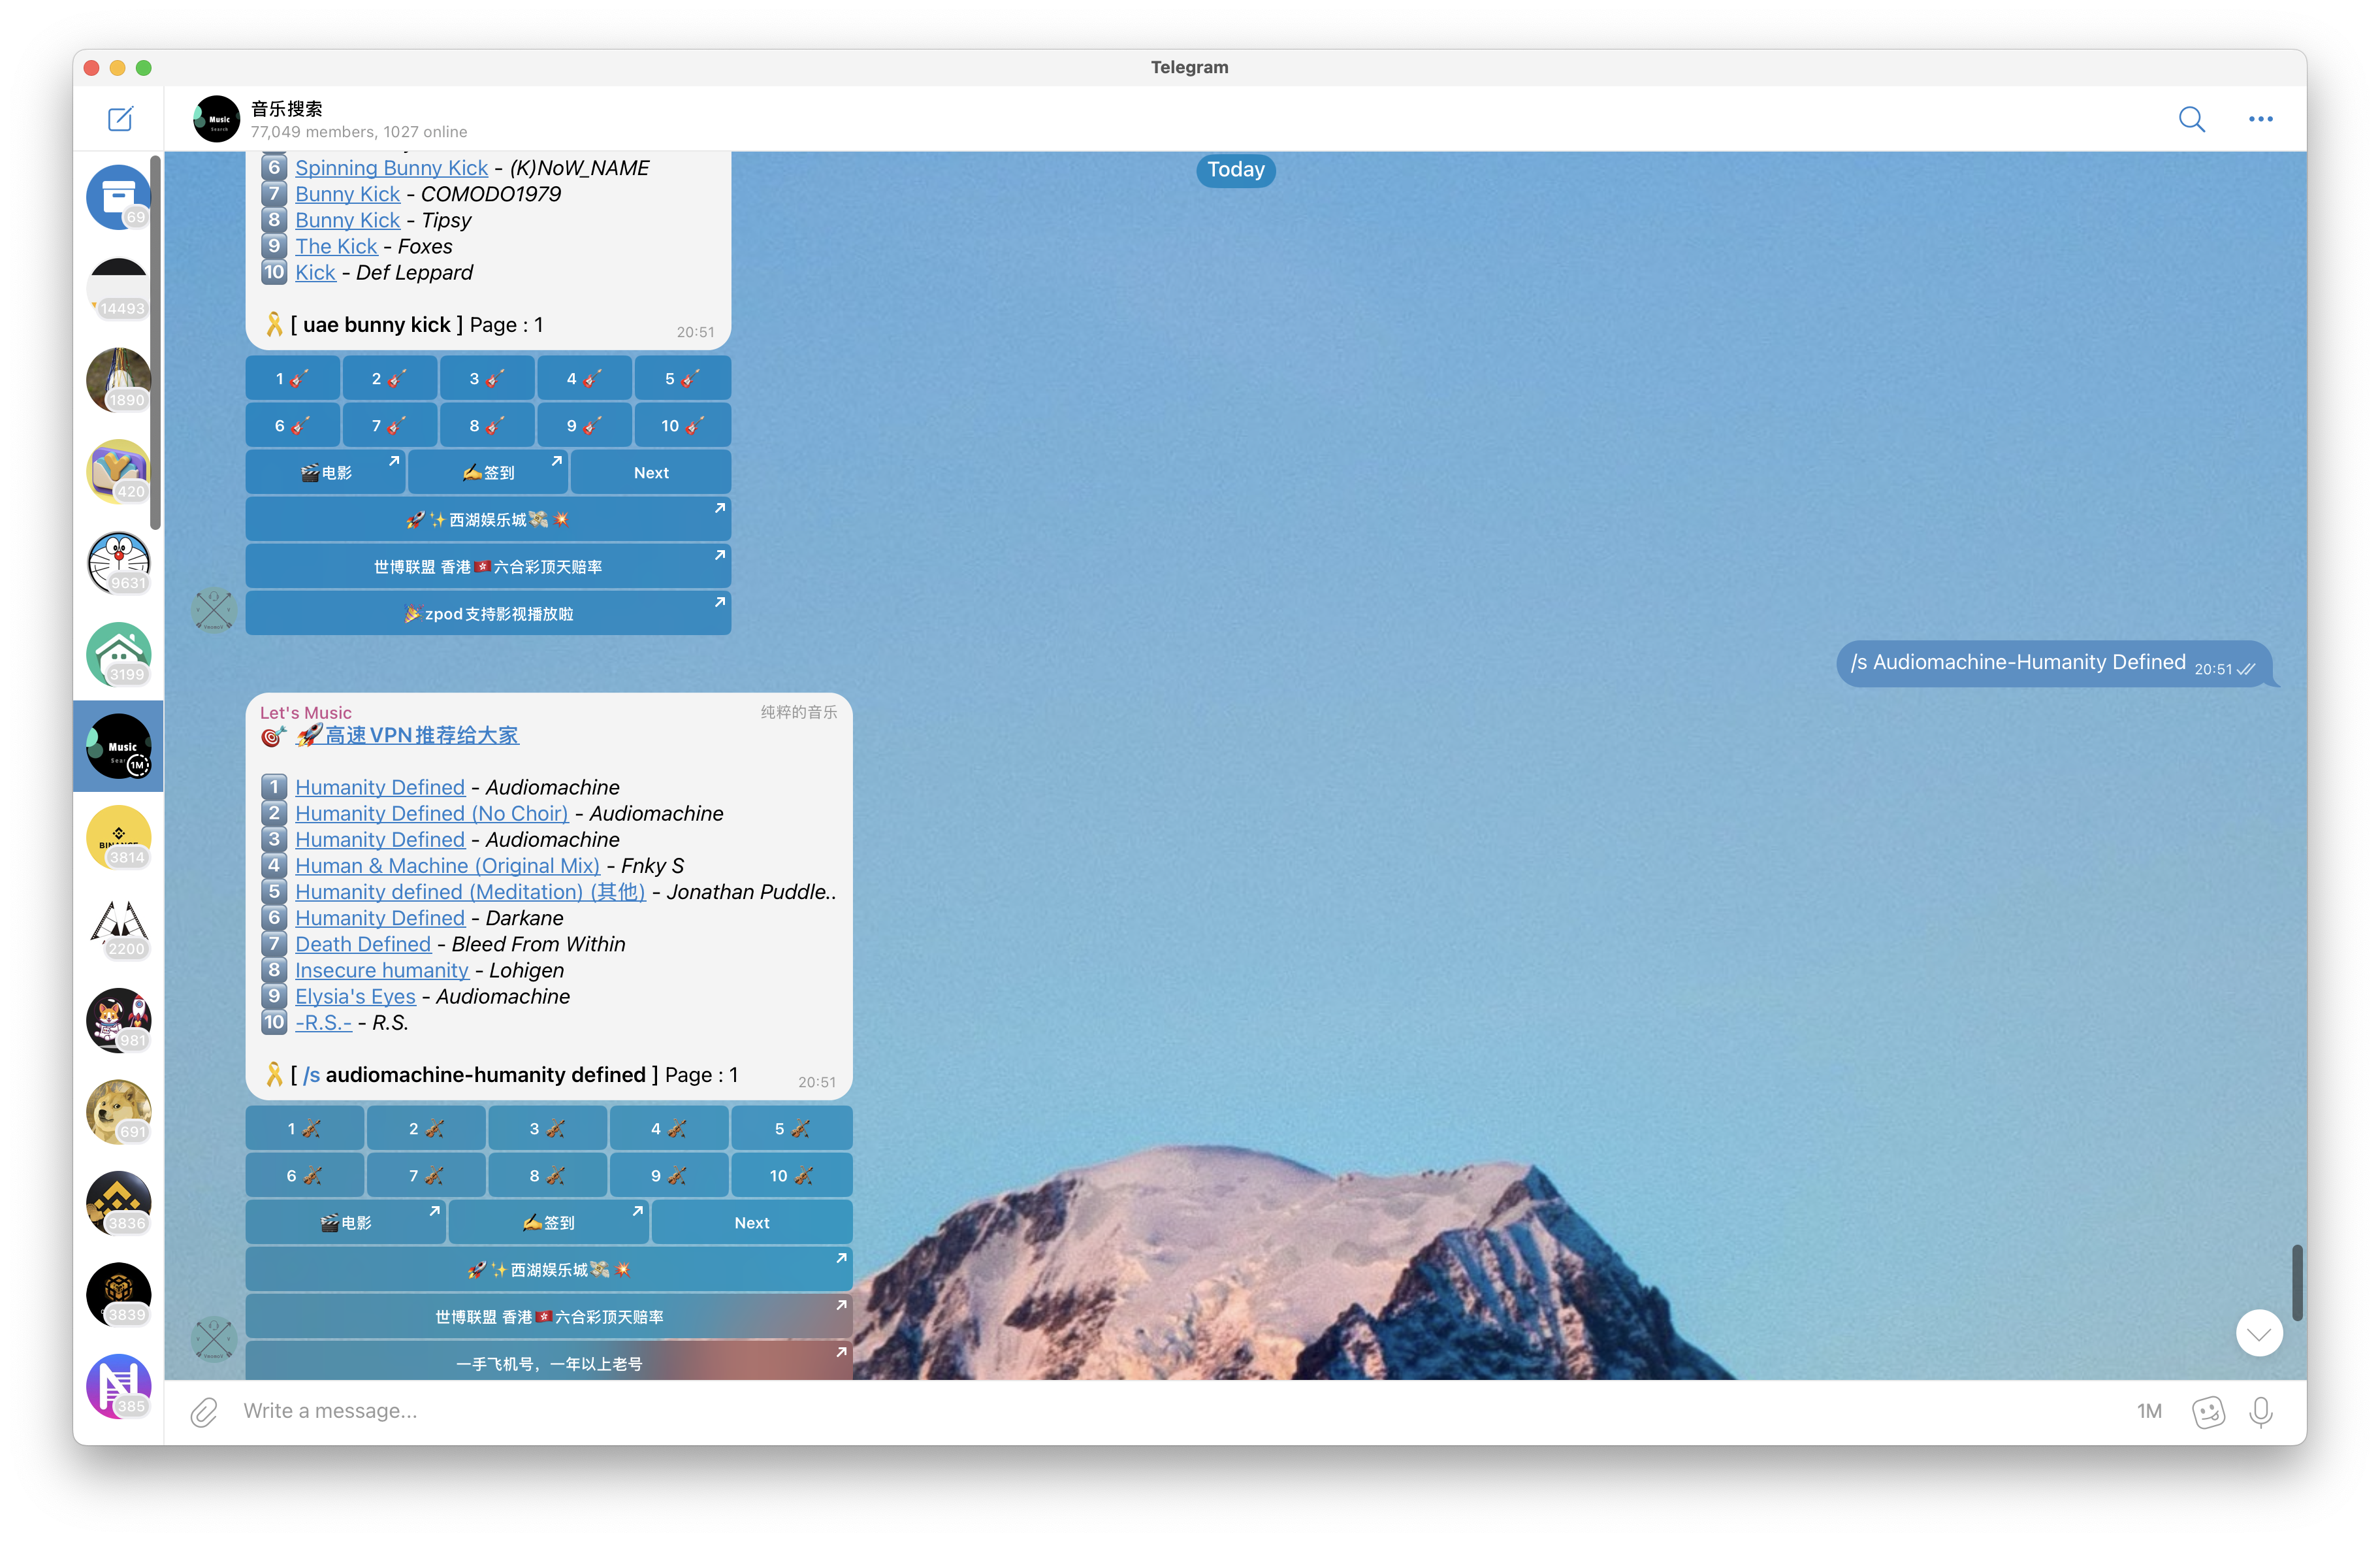
Task: Click 签到 button under Humanity Defined results
Action: (x=549, y=1222)
